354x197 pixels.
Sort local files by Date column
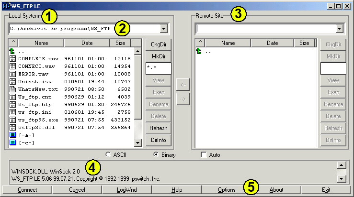(x=87, y=43)
